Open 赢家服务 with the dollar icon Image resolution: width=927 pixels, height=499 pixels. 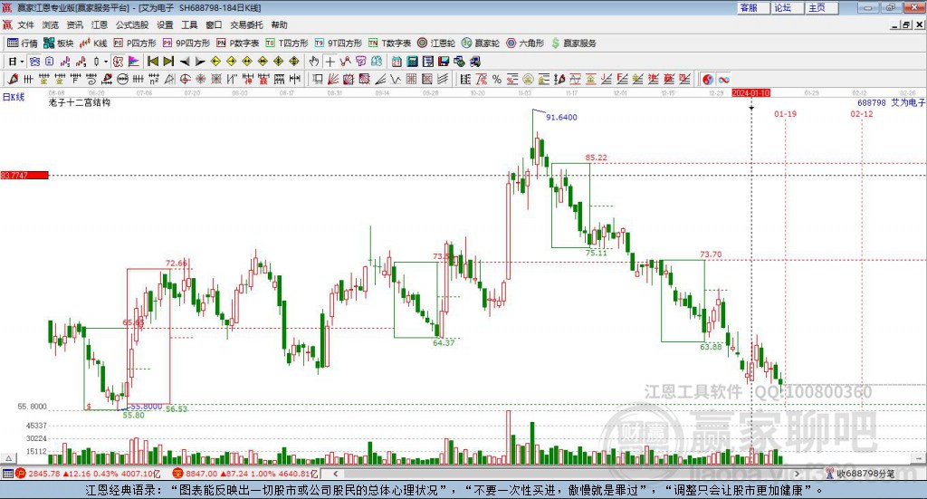[573, 43]
